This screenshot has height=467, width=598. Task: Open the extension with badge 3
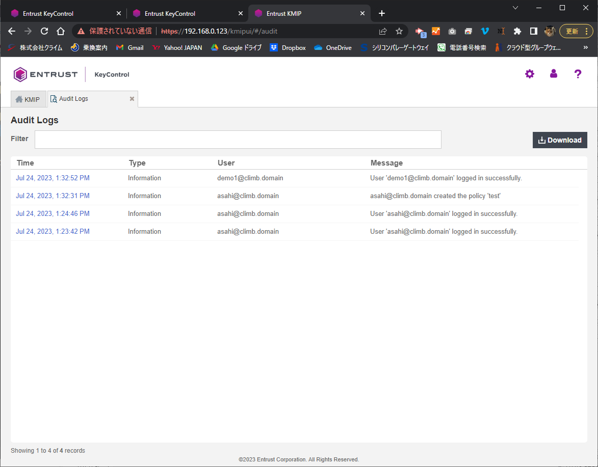(420, 32)
